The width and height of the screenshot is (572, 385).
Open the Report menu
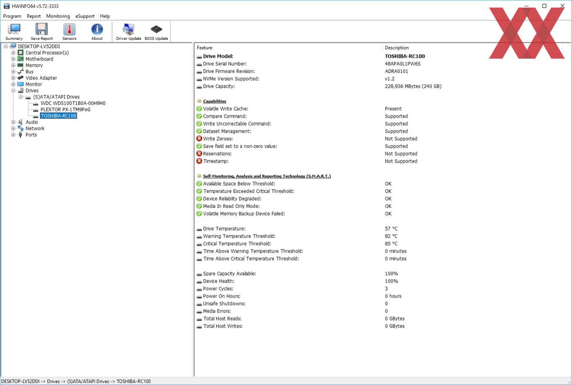pyautogui.click(x=34, y=16)
